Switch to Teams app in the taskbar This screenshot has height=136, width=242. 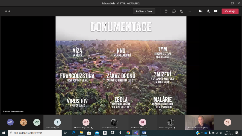coord(136,133)
